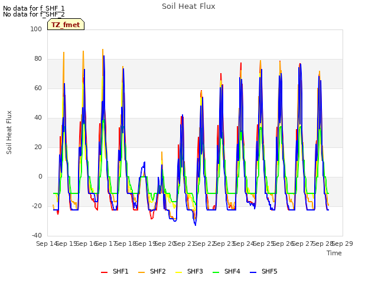This screenshot has height=283, width=378.
Task: Click the 80 y-axis tick label
Action: (x=38, y=59)
